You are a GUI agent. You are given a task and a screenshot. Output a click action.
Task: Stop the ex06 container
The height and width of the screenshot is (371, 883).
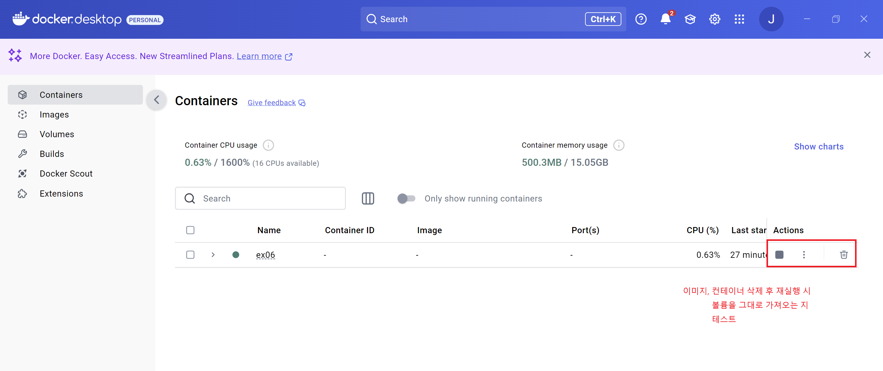coord(779,255)
